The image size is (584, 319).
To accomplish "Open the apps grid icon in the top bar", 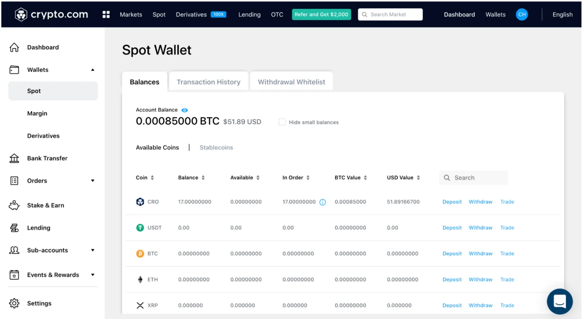I will (x=106, y=14).
